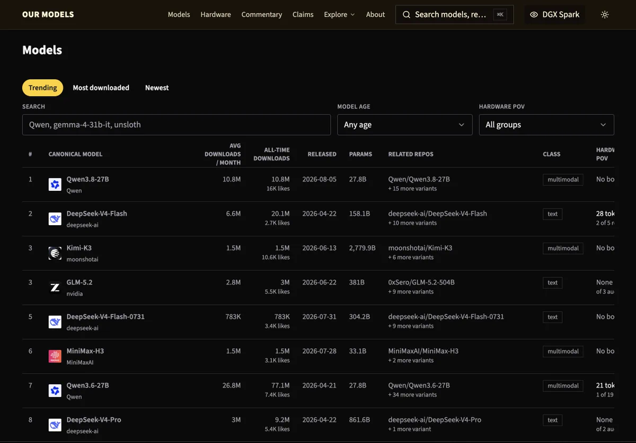This screenshot has height=443, width=636.
Task: Click the 2,779.9B params value
Action: pyautogui.click(x=363, y=248)
